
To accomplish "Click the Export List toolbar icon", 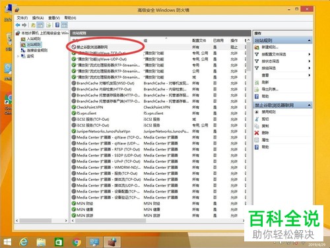I will click(49, 25).
